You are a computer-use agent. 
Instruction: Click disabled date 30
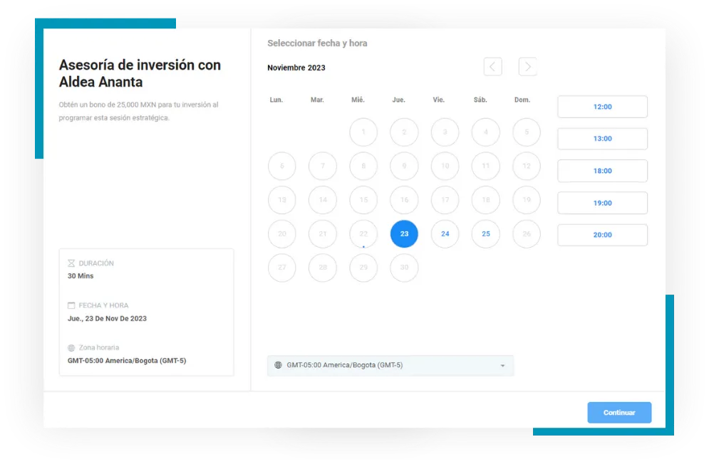[404, 268]
